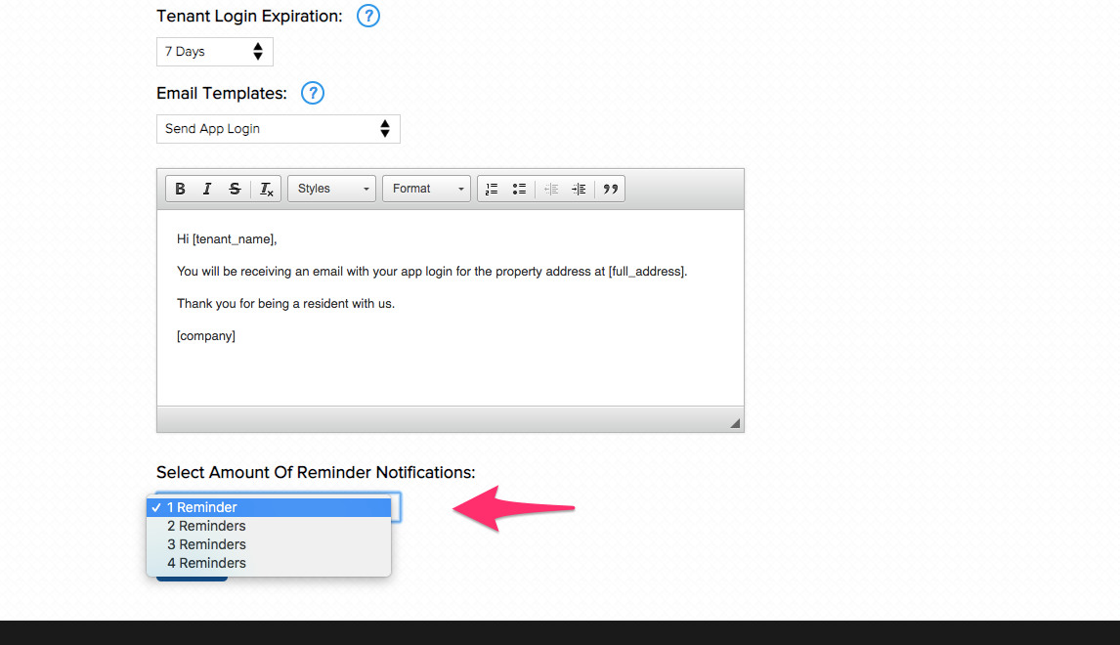Choose 2 Reminders from the list
The height and width of the screenshot is (645, 1120).
(x=269, y=526)
